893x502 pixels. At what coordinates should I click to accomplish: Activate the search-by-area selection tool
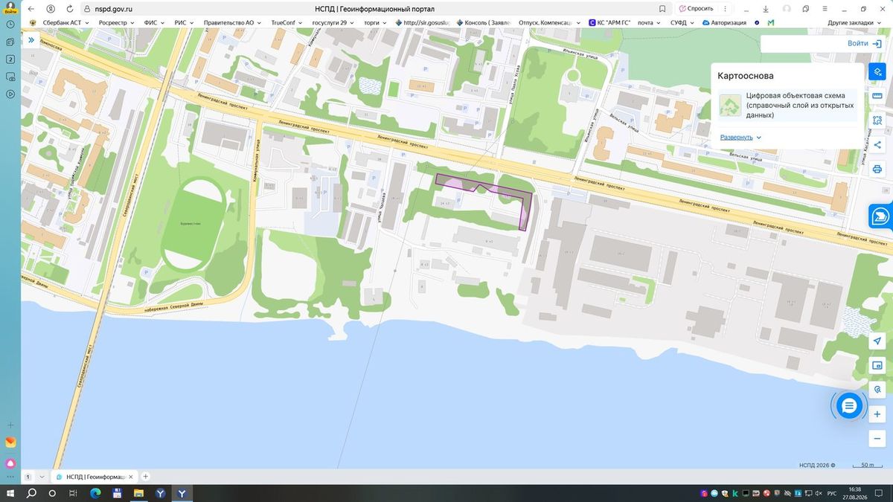coord(877,120)
